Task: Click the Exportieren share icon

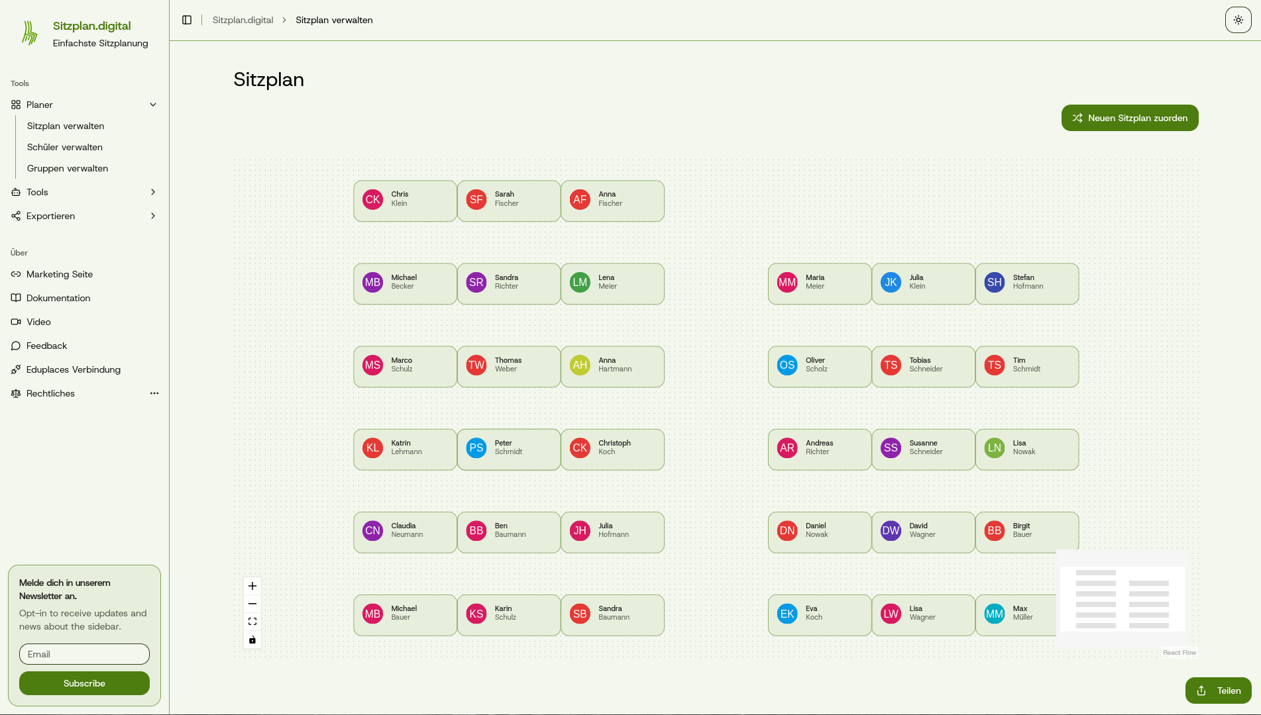Action: pos(16,216)
